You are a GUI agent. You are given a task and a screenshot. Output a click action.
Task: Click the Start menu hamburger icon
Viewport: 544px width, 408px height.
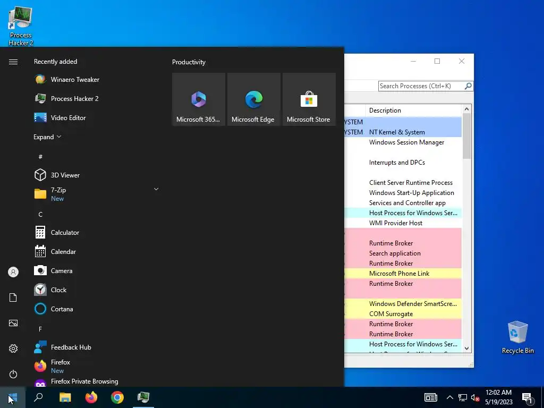click(13, 62)
